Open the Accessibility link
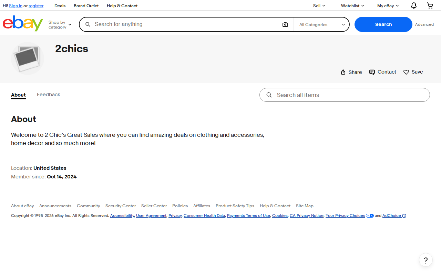This screenshot has height=275, width=441. click(122, 216)
